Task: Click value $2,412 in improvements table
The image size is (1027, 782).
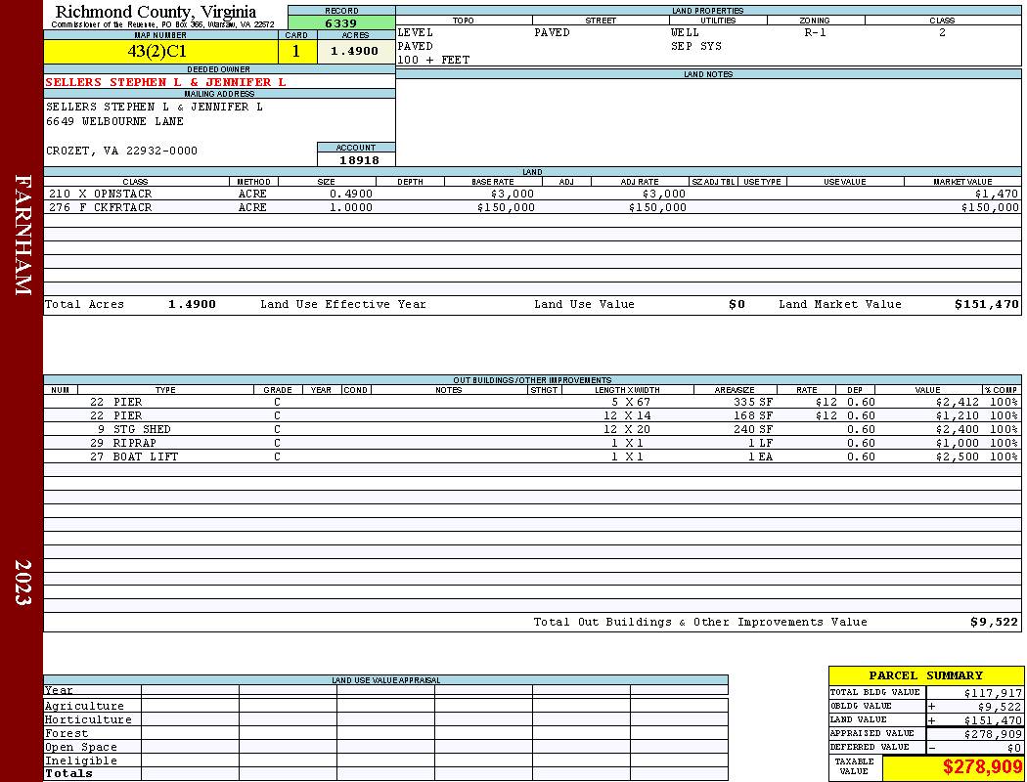Action: [x=957, y=402]
